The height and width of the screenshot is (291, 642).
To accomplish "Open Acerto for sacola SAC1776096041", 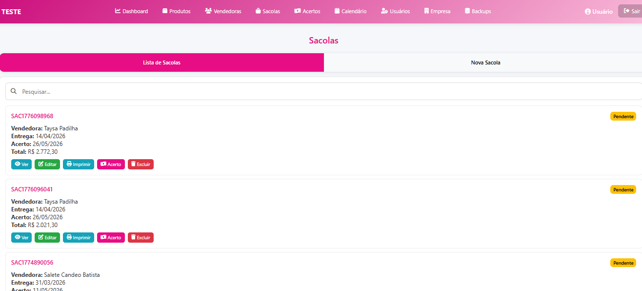I will click(x=111, y=238).
